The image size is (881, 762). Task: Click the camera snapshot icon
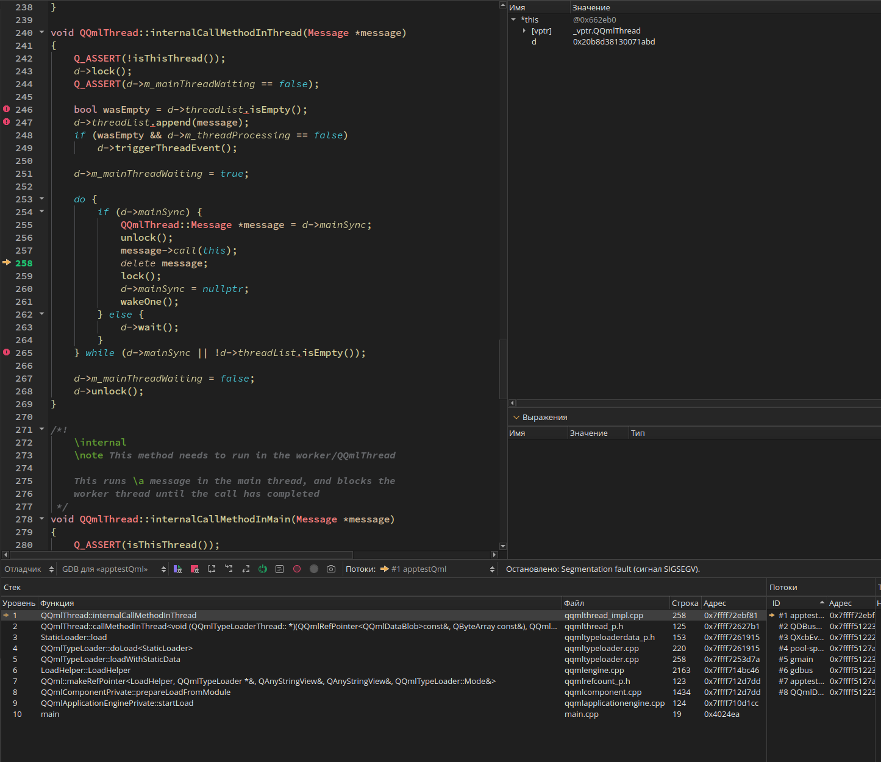pos(331,569)
